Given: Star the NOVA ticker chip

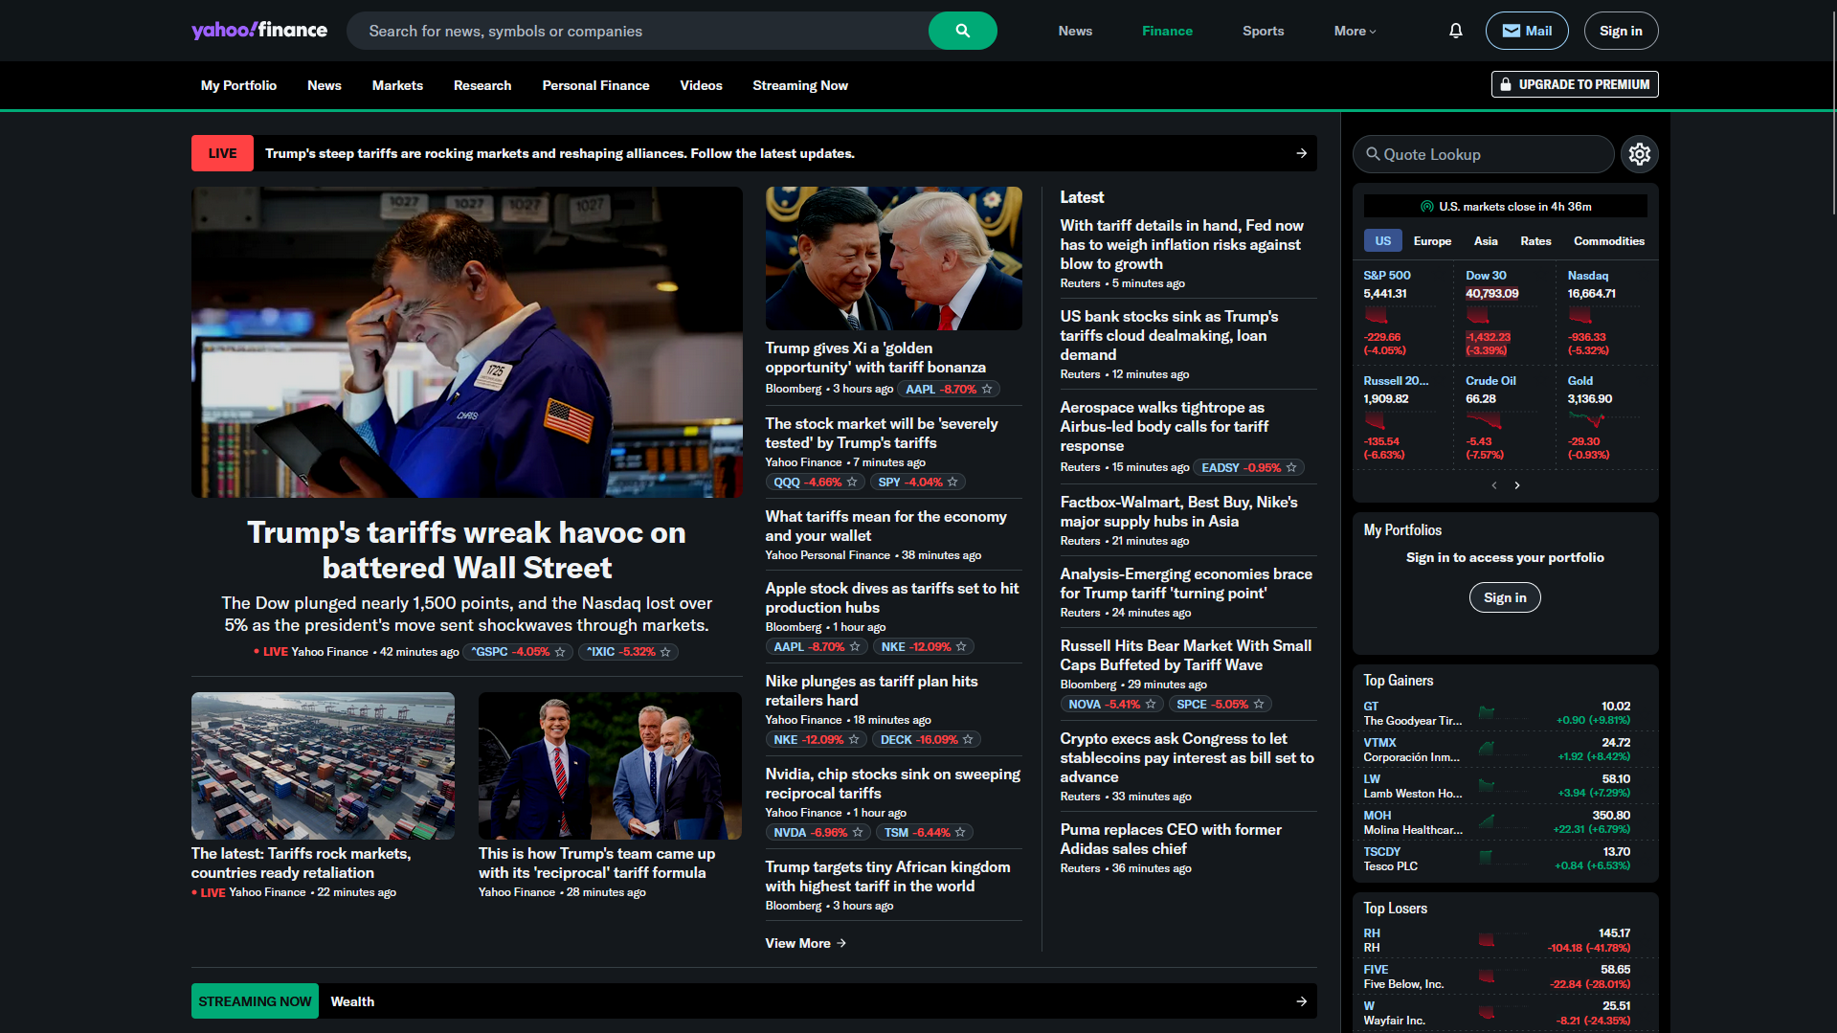Looking at the screenshot, I should tap(1151, 705).
